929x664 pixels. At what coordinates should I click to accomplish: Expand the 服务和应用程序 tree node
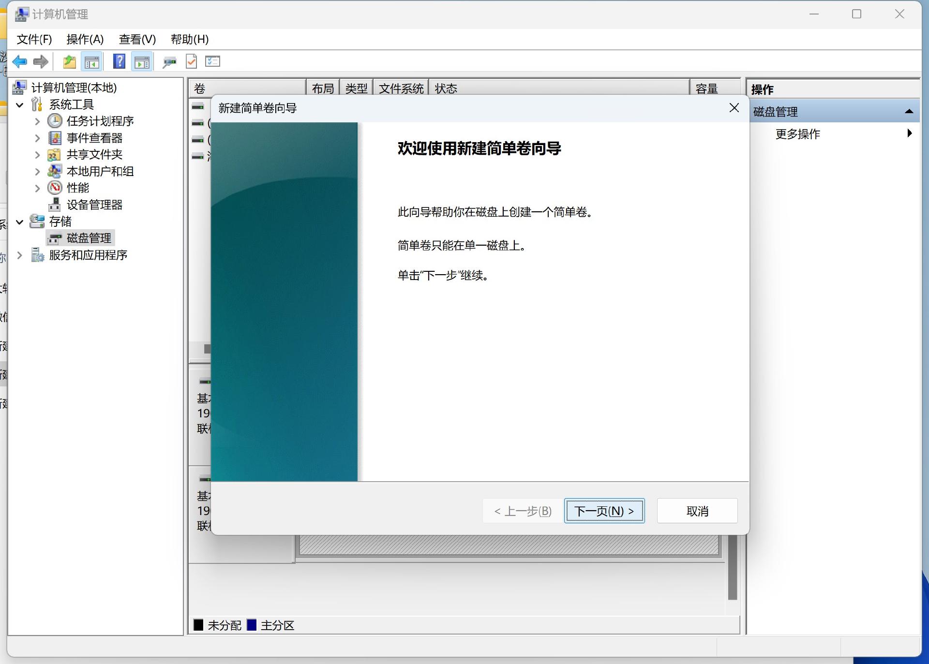pos(19,255)
